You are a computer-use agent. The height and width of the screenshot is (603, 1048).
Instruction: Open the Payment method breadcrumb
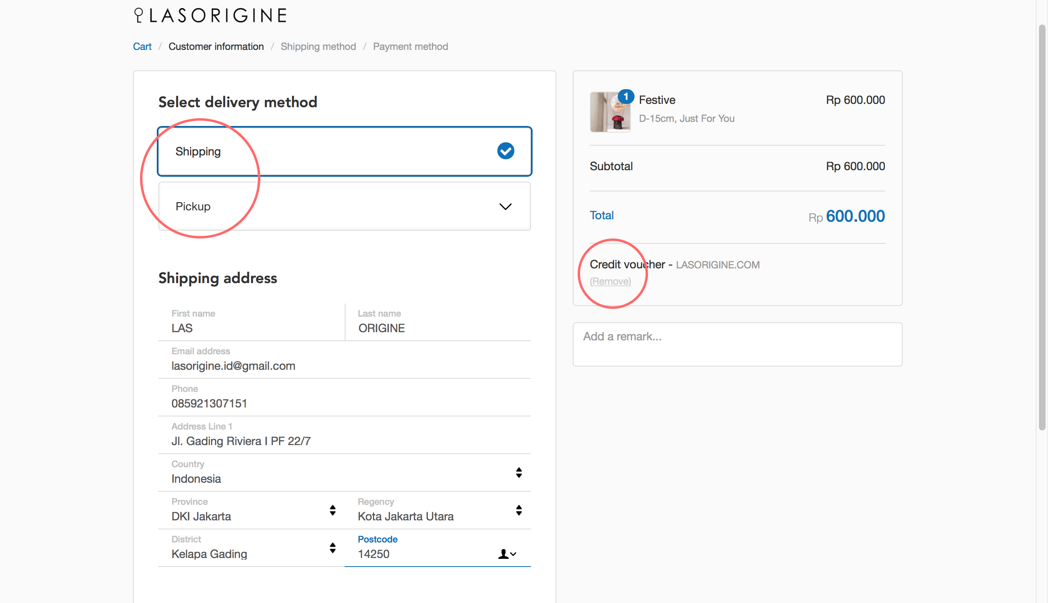coord(410,46)
